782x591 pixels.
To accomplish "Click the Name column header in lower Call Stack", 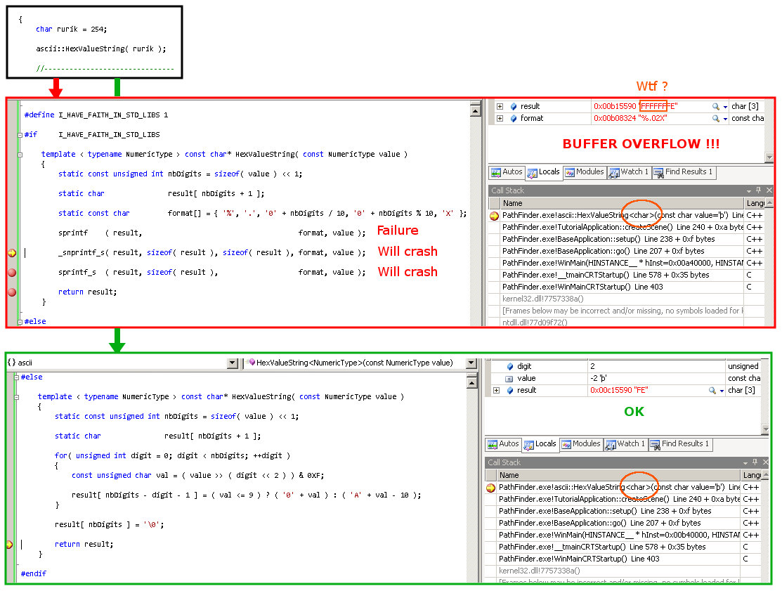I will 618,475.
